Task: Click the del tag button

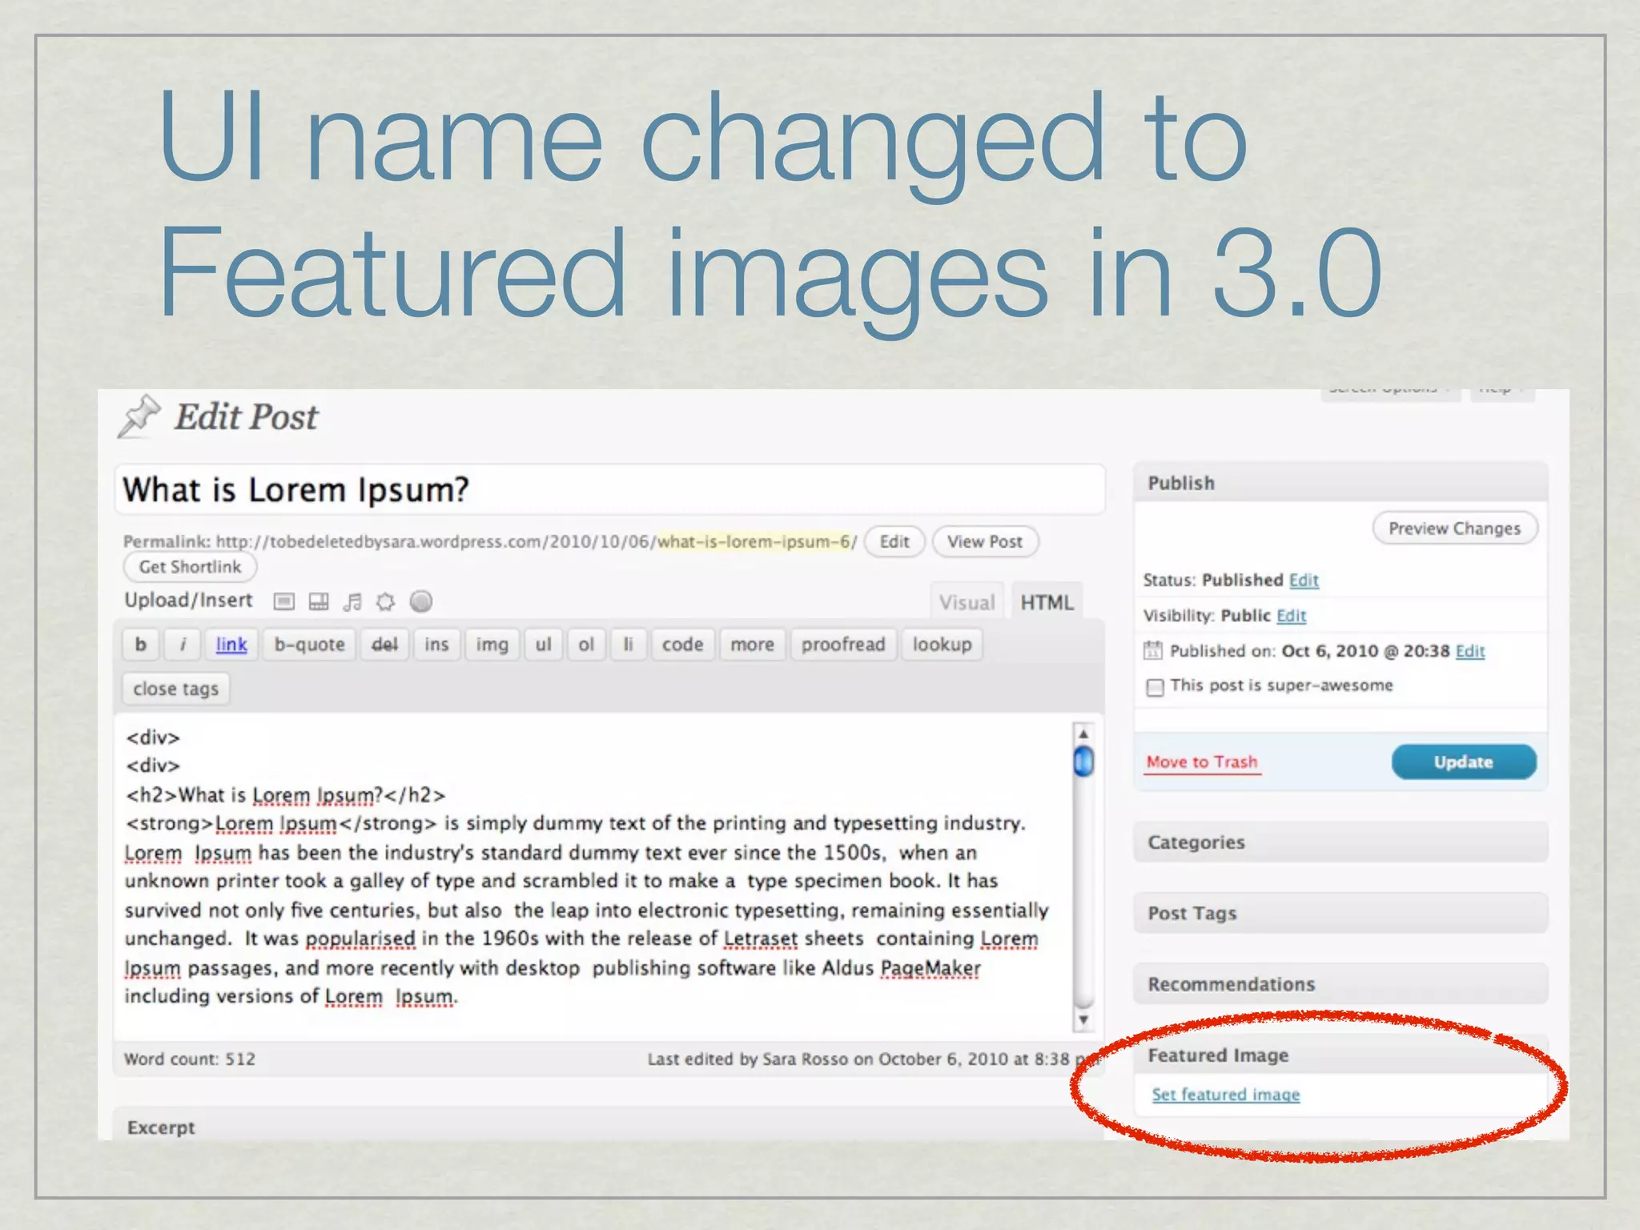Action: tap(385, 645)
